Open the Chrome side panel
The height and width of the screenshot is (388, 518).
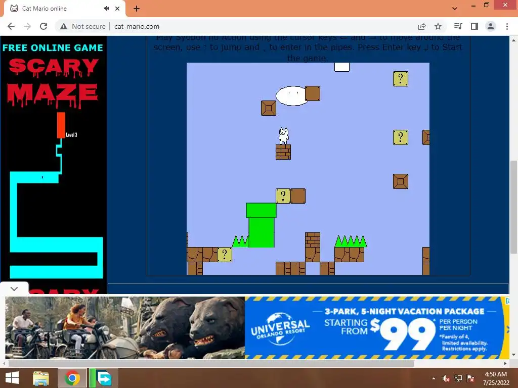474,26
